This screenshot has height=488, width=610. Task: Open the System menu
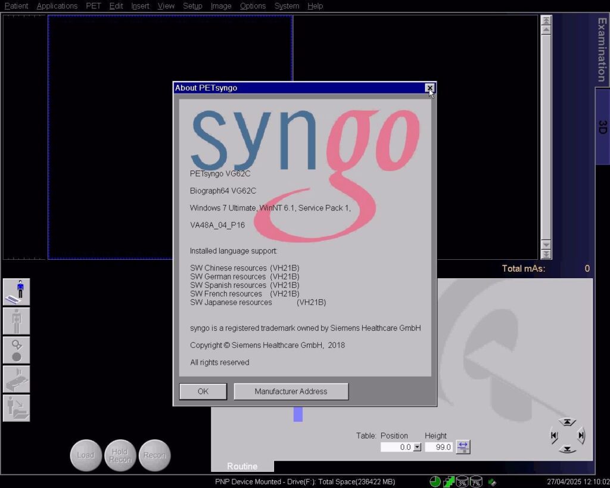coord(287,6)
